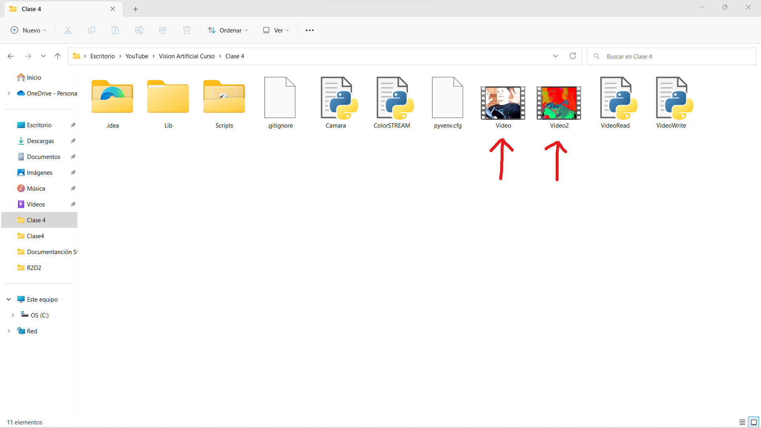Open the Nuevo menu

(29, 30)
